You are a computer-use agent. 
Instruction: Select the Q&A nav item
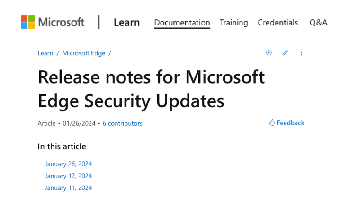point(318,23)
